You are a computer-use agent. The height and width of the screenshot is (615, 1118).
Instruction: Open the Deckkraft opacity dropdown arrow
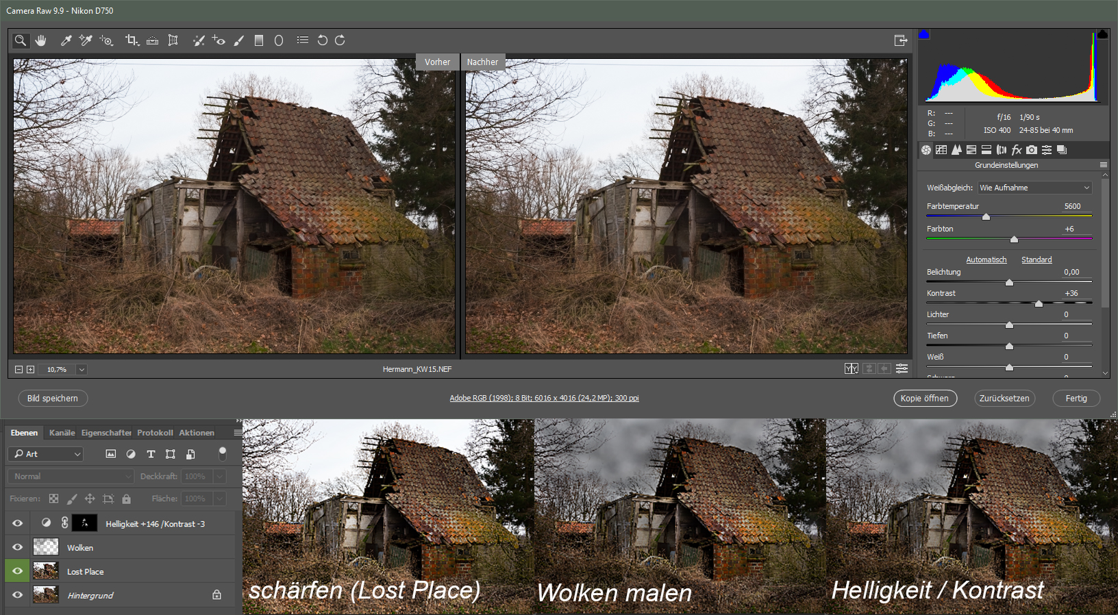(x=220, y=476)
